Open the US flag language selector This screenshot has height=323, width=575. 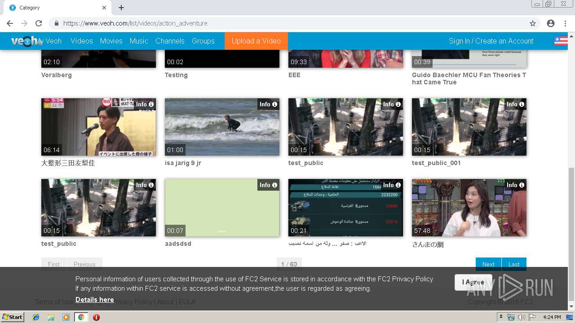click(x=561, y=41)
